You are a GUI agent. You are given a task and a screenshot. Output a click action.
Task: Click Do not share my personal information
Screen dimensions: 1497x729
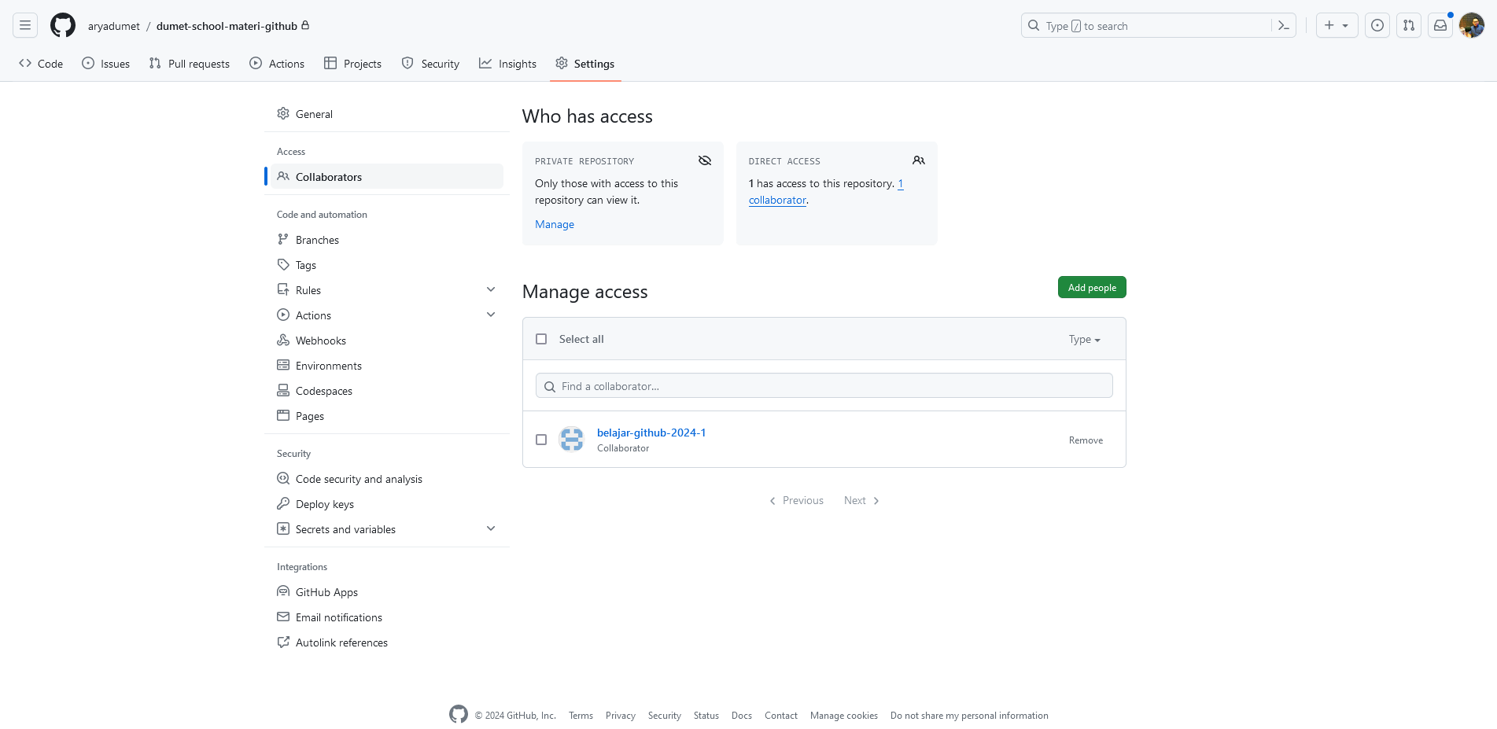pos(969,716)
